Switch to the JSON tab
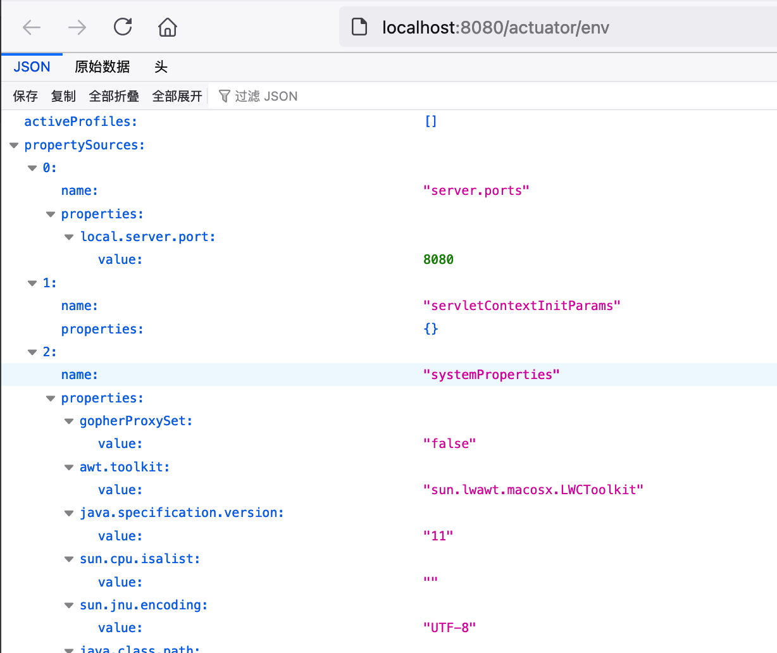 coord(32,67)
